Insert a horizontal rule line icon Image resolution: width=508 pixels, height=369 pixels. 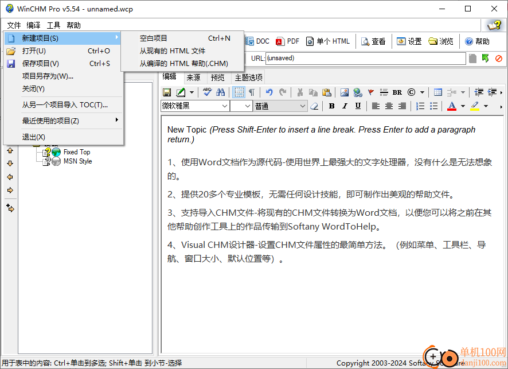pyautogui.click(x=384, y=92)
